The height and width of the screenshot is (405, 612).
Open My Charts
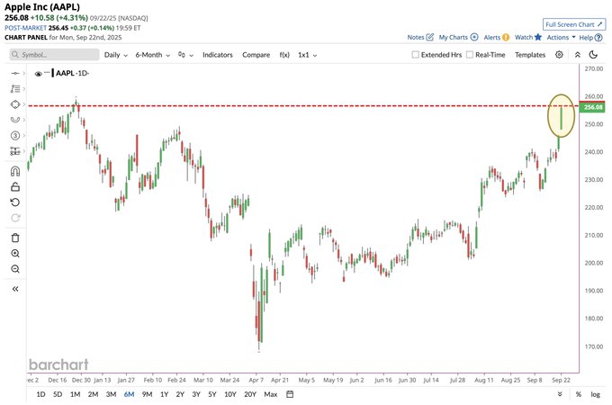[x=458, y=37]
